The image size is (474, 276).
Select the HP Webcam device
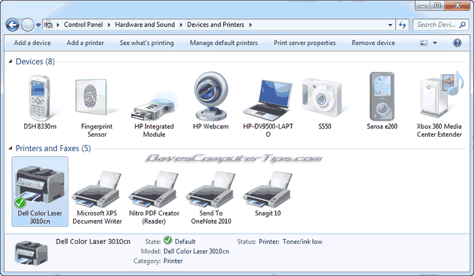click(210, 101)
